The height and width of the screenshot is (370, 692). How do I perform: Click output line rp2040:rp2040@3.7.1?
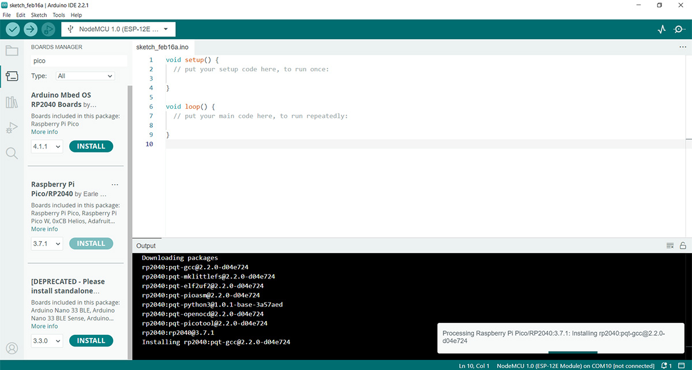tap(178, 333)
